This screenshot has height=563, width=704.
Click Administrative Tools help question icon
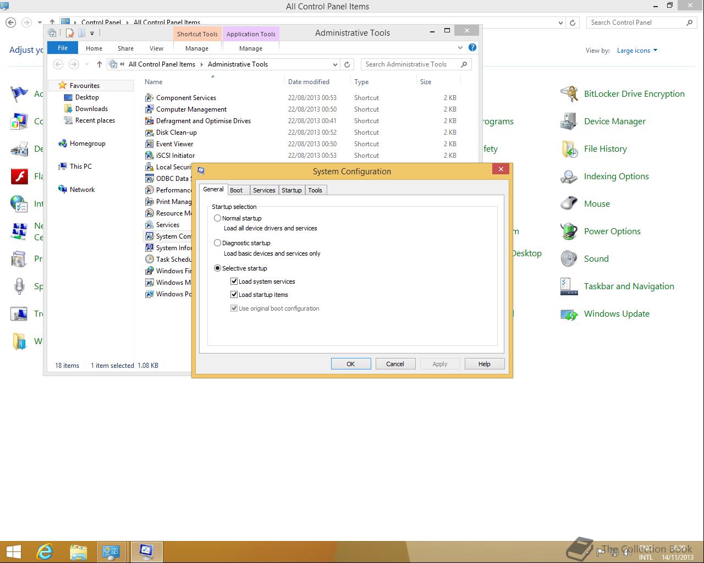coord(472,48)
